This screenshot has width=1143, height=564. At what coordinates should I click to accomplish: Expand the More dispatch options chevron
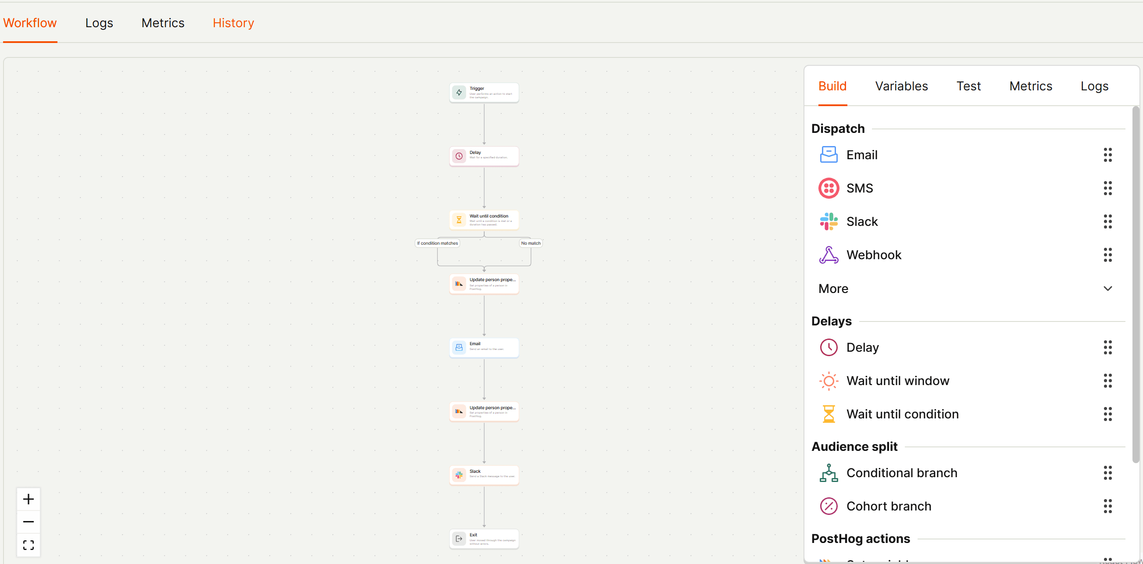[x=1107, y=289]
